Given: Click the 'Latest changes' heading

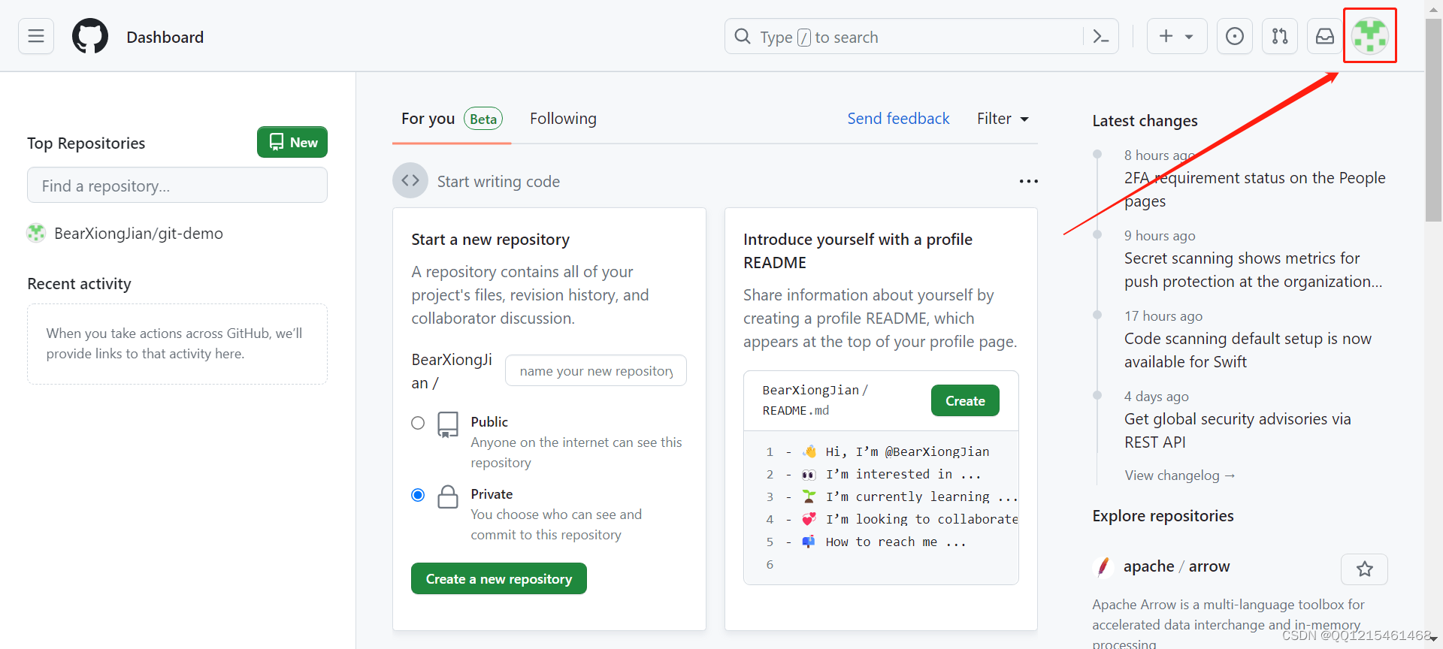Looking at the screenshot, I should [x=1145, y=121].
